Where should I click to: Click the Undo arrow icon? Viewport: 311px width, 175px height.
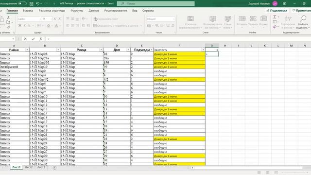[x=38, y=3]
